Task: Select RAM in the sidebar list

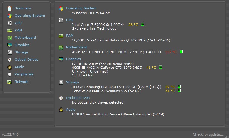Action: click(19, 30)
